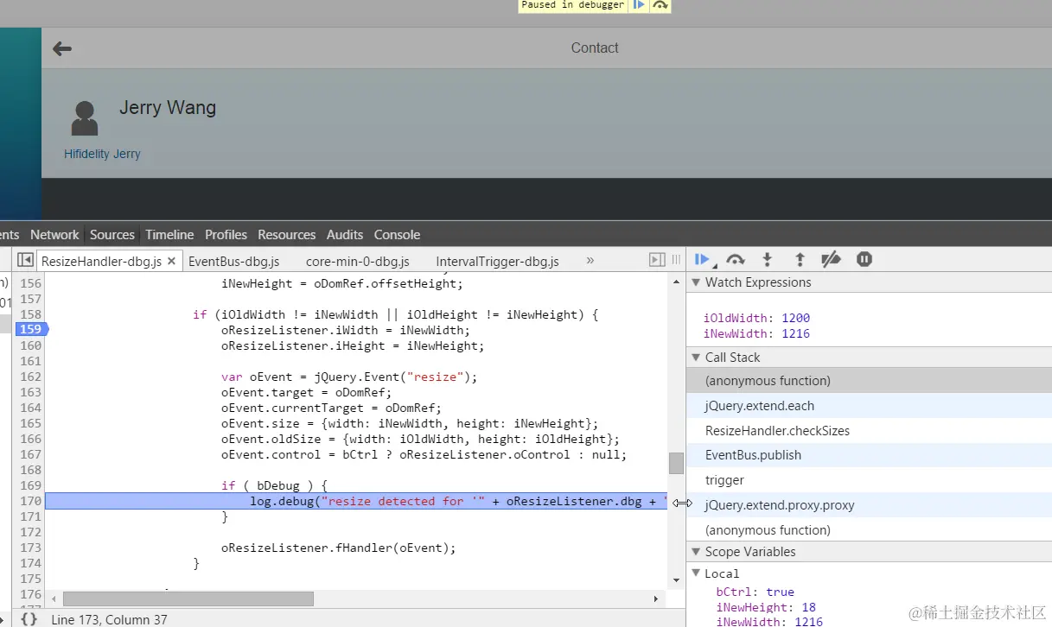The width and height of the screenshot is (1052, 627).
Task: Pretty print with the braces icon
Action: (29, 619)
